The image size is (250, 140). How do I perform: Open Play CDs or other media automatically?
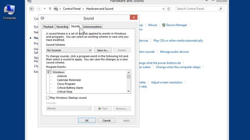pos(178,40)
